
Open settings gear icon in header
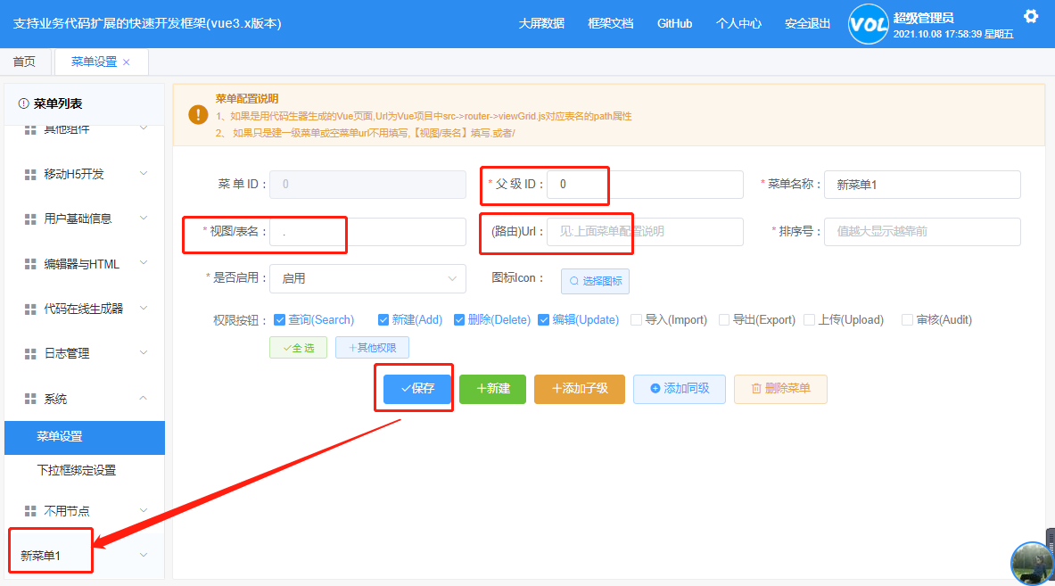[1030, 16]
